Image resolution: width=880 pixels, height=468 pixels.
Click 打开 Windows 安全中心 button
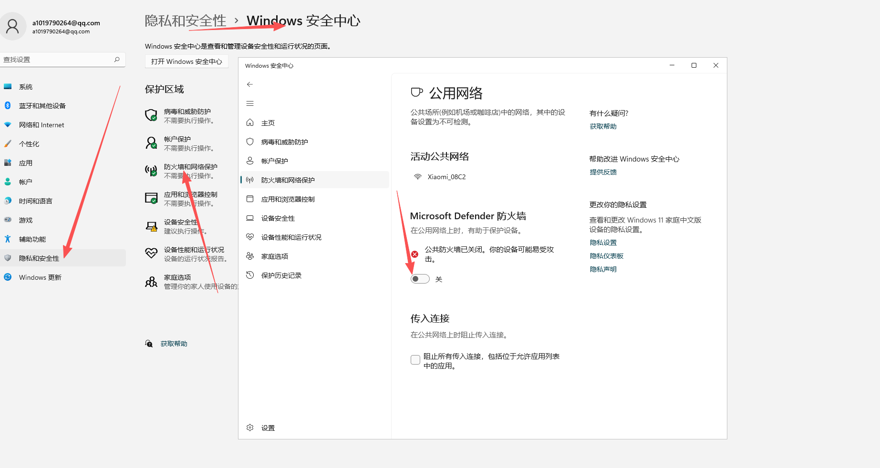click(186, 61)
